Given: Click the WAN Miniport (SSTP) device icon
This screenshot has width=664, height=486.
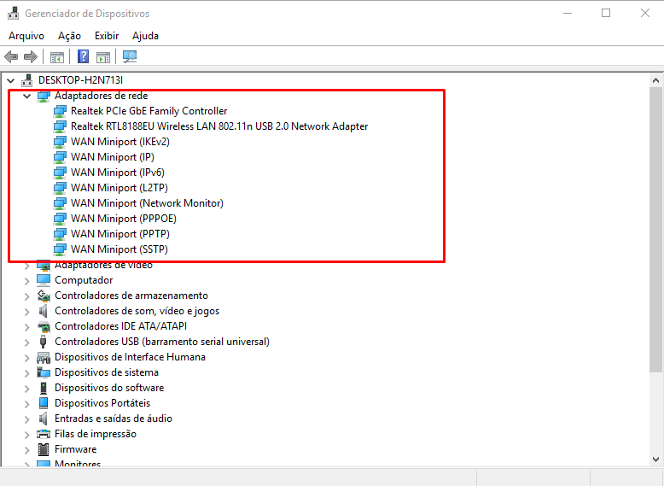Looking at the screenshot, I should click(x=60, y=249).
